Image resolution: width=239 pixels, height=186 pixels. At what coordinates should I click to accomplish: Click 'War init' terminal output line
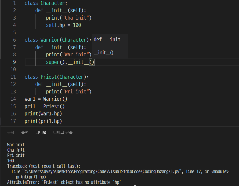[x=16, y=145]
